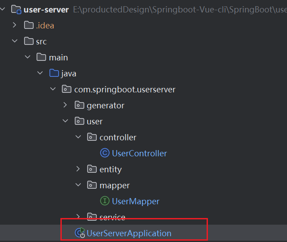Select the user package label
The width and height of the screenshot is (287, 242).
[x=95, y=121]
